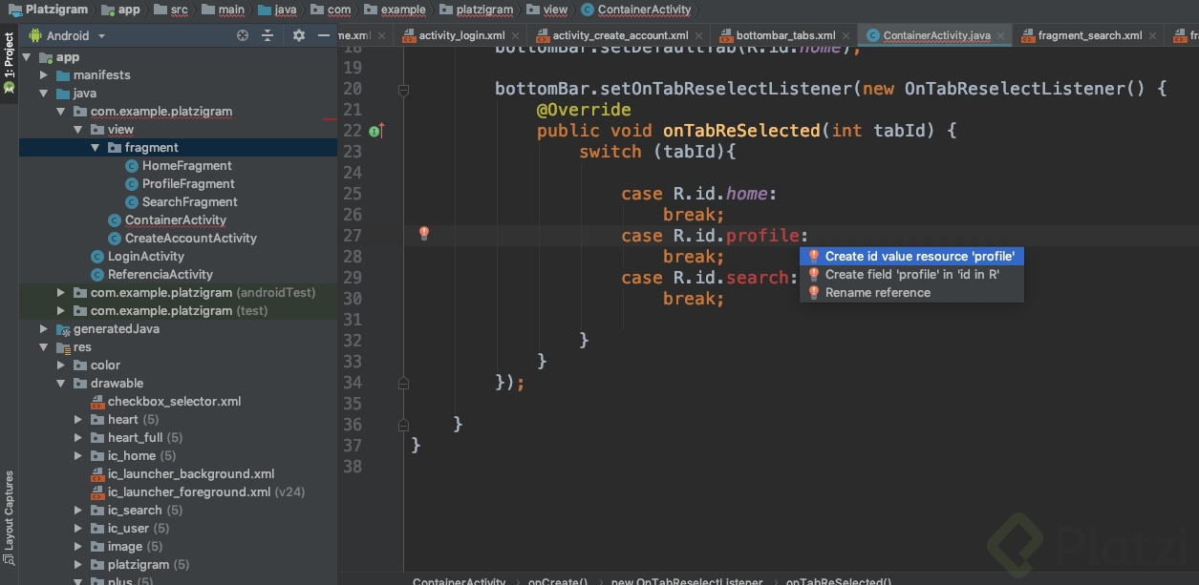1199x585 pixels.
Task: Collapse the res folder
Action: [44, 347]
